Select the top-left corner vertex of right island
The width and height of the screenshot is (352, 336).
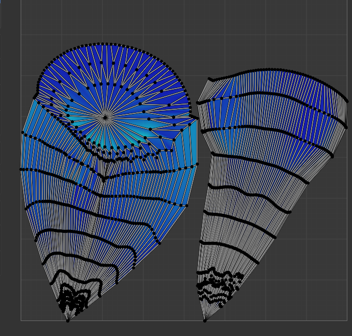[x=209, y=79]
